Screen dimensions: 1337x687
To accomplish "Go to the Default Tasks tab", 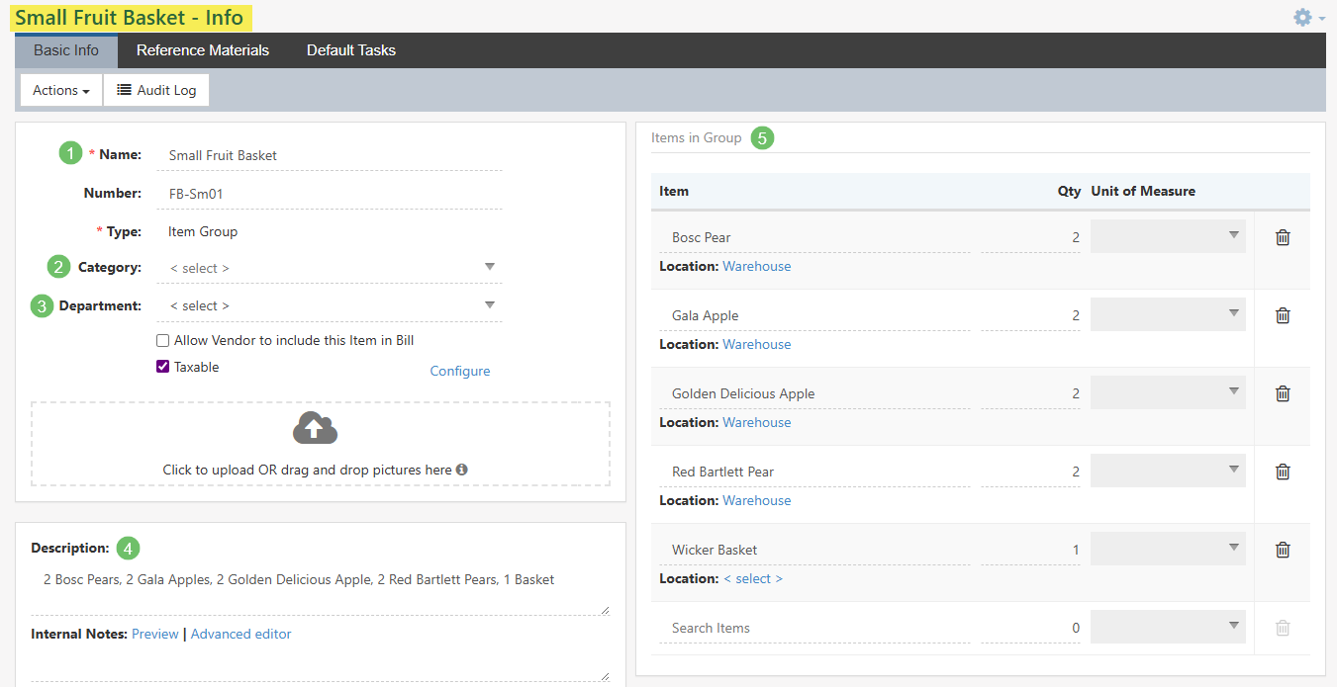I will click(x=350, y=50).
